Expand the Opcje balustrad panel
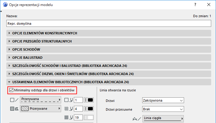 pyautogui.click(x=109, y=58)
